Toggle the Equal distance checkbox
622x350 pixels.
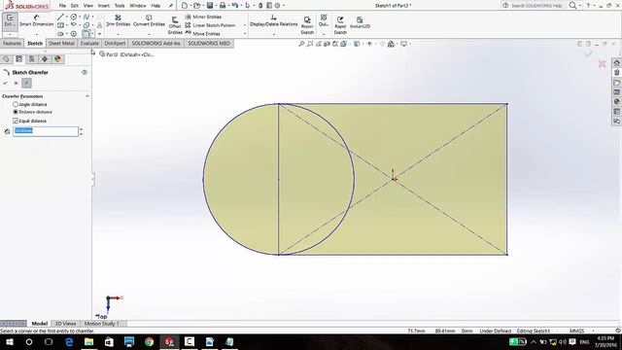16,121
